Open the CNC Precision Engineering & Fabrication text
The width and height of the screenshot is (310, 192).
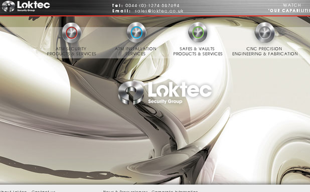click(x=265, y=51)
